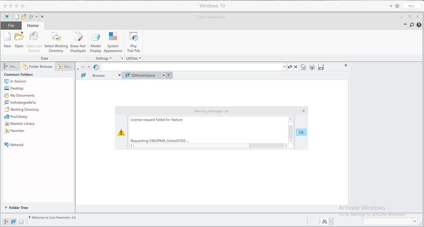Open the Working Directory folder

coord(22,109)
